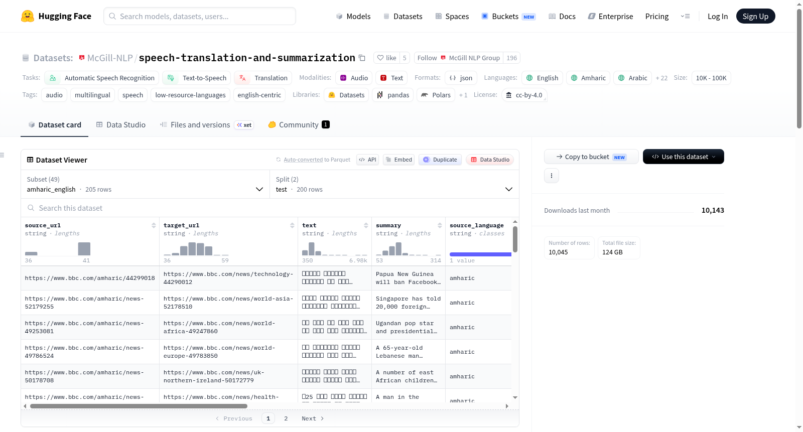The image size is (803, 432).
Task: Open Enterprise in top navigation
Action: click(x=610, y=16)
